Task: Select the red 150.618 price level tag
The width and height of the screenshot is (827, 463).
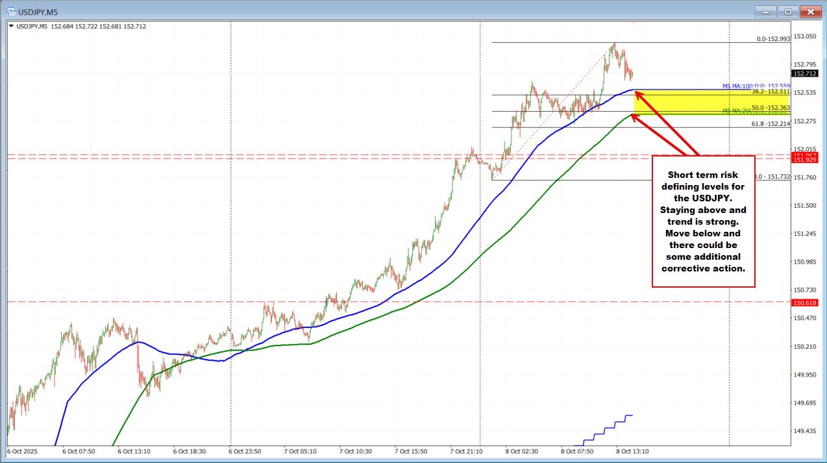Action: [806, 303]
